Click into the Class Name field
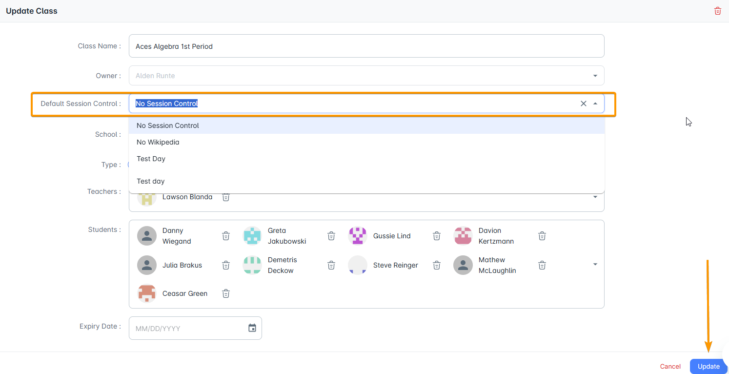This screenshot has width=729, height=374. click(366, 46)
